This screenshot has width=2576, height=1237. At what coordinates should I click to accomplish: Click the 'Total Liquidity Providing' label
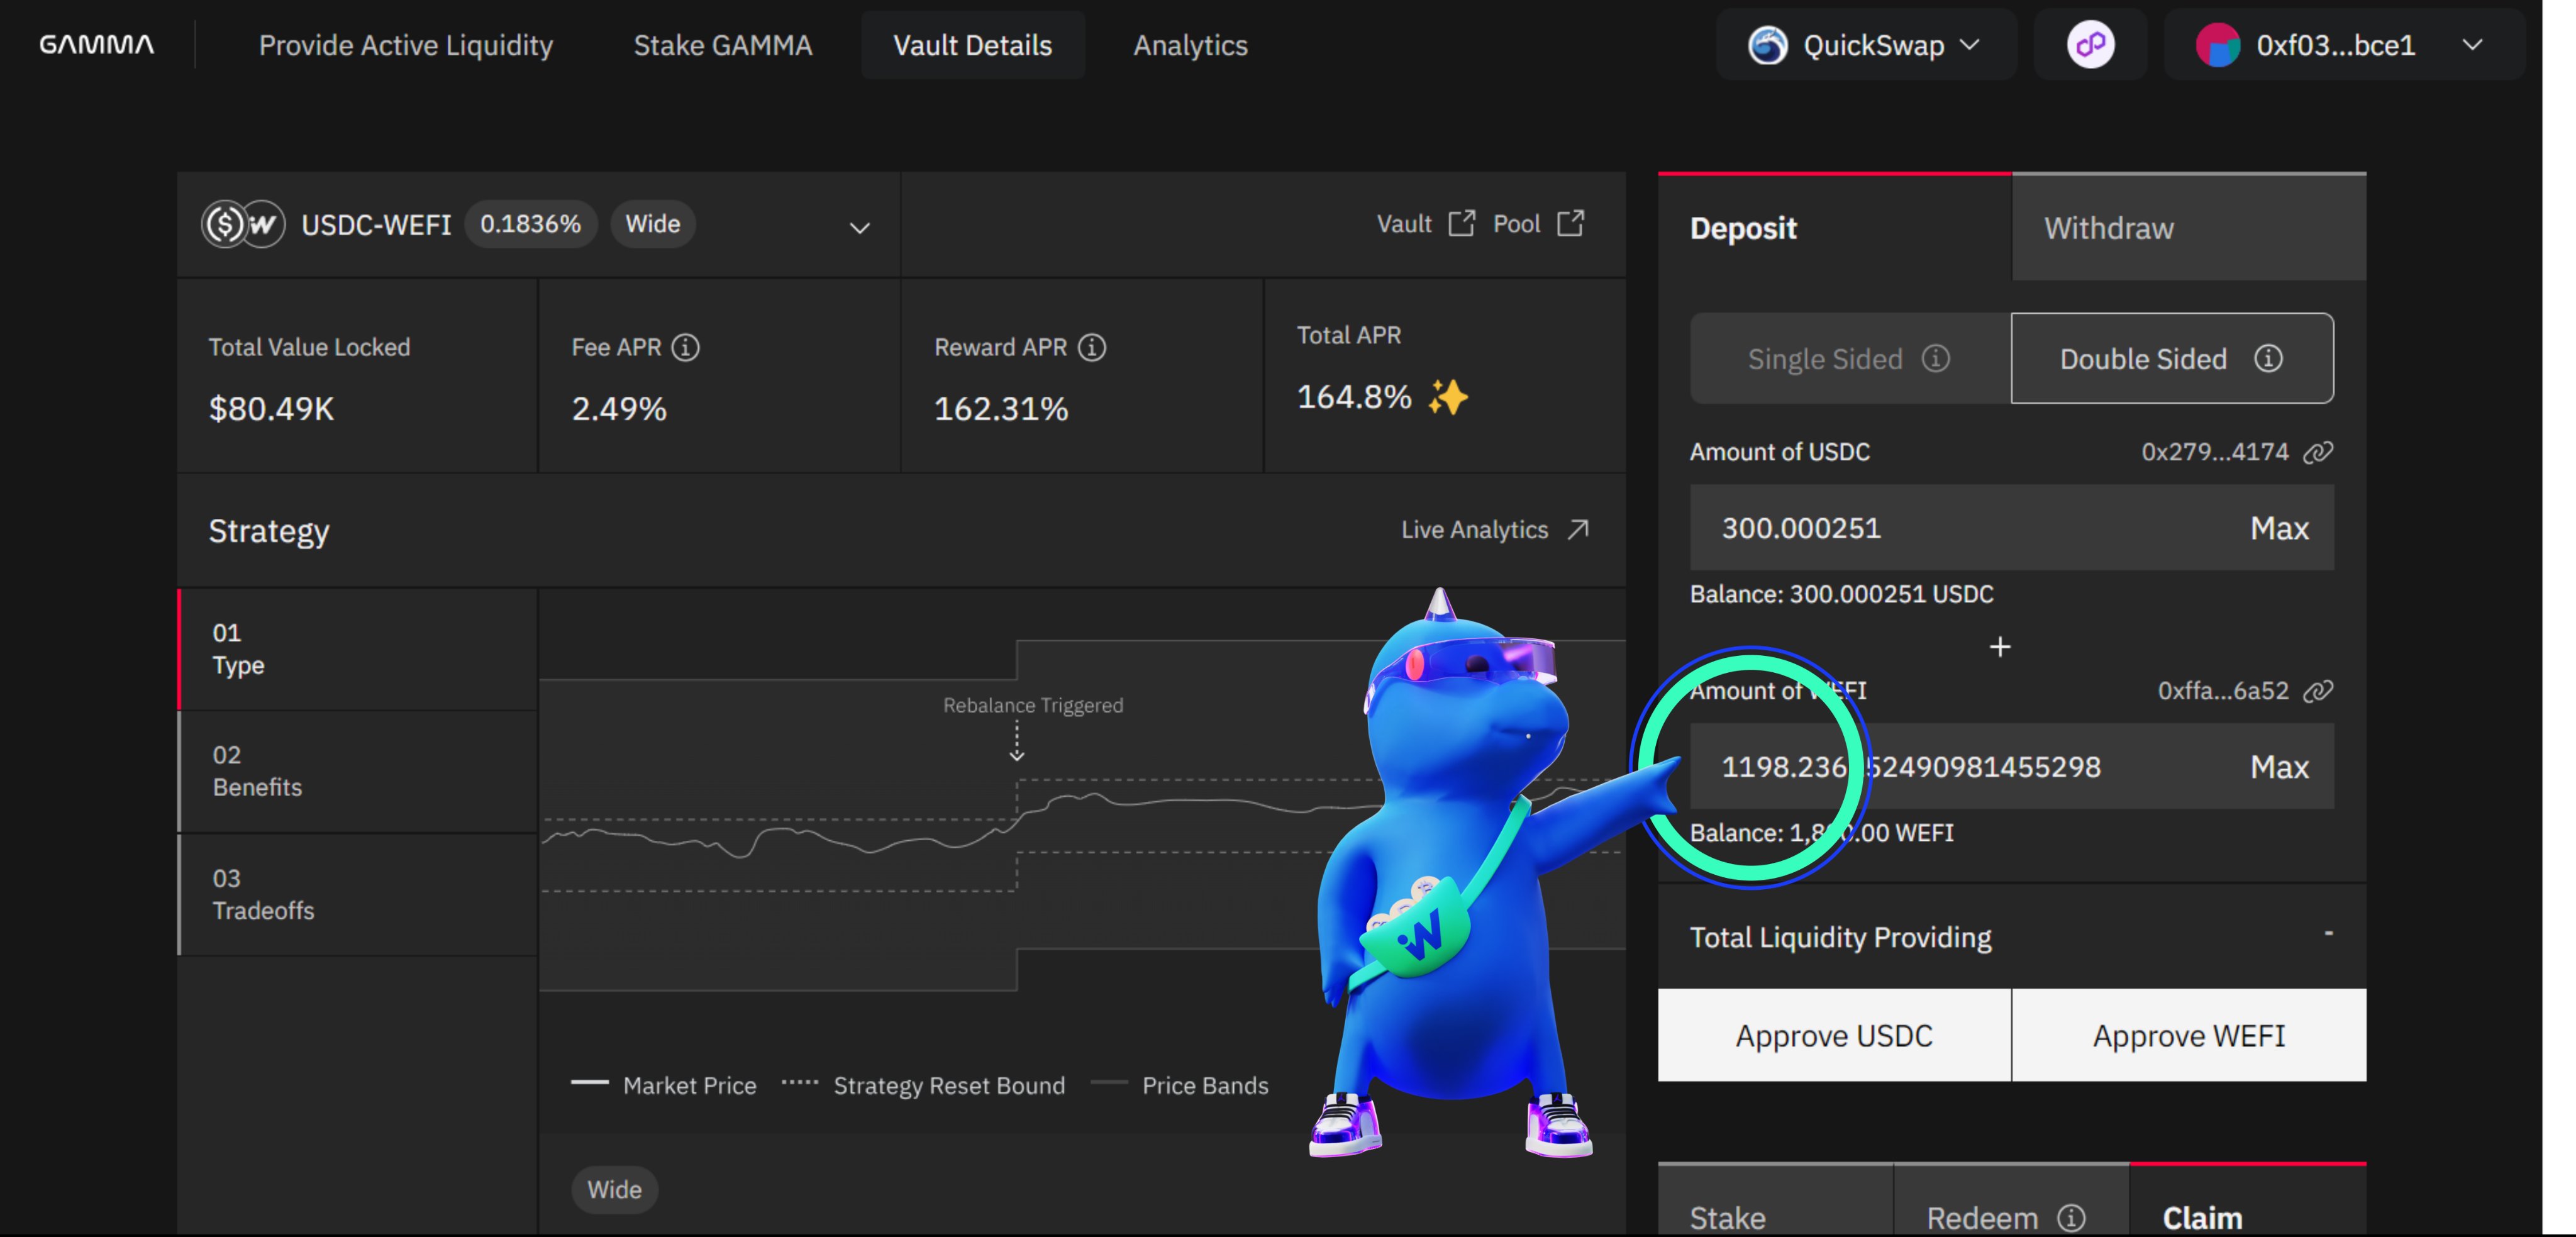[x=1840, y=937]
